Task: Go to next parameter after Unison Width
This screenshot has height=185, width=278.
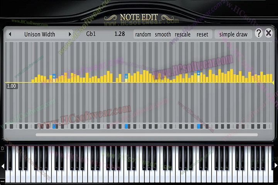Action: tap(70, 34)
